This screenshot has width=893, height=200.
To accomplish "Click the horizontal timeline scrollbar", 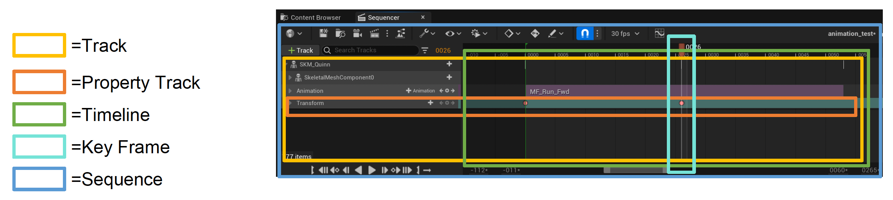I will 636,170.
